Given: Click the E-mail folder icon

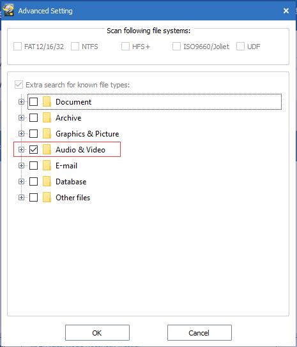Looking at the screenshot, I should tap(47, 166).
